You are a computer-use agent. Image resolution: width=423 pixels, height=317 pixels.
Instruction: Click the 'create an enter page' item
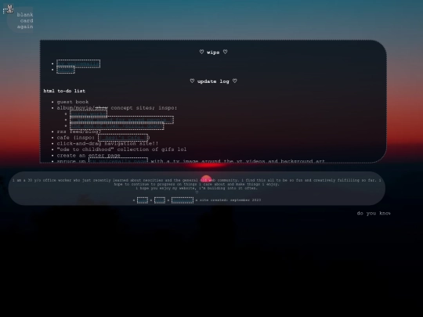click(x=89, y=156)
